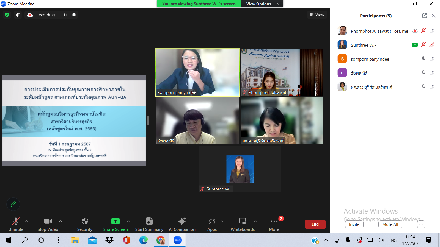The height and width of the screenshot is (247, 440).
Task: Click the green encryption shield icon
Action: click(7, 15)
